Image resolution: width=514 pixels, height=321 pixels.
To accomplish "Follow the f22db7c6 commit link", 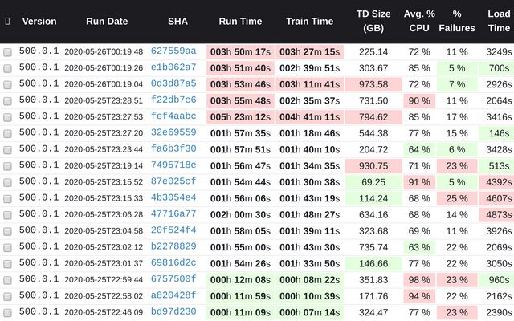I will point(173,100).
